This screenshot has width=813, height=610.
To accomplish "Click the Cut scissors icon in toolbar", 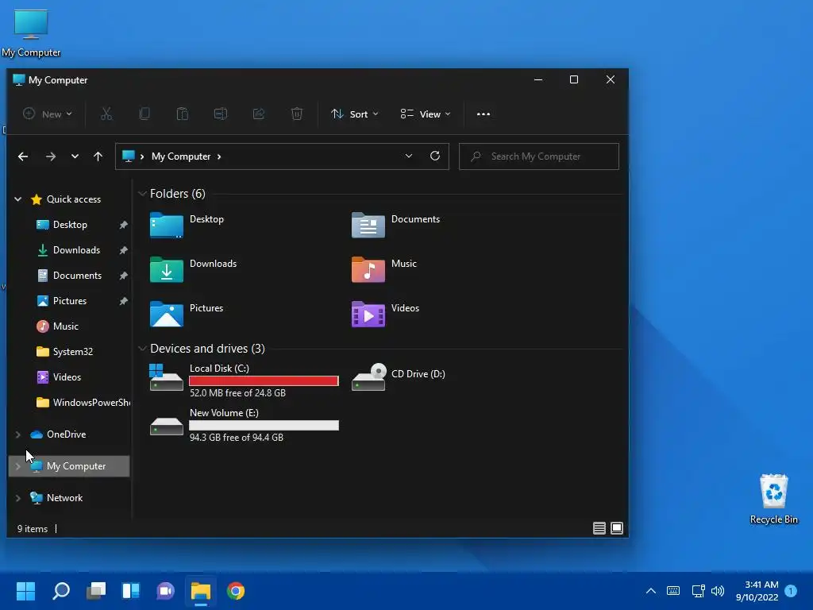I will pos(106,114).
